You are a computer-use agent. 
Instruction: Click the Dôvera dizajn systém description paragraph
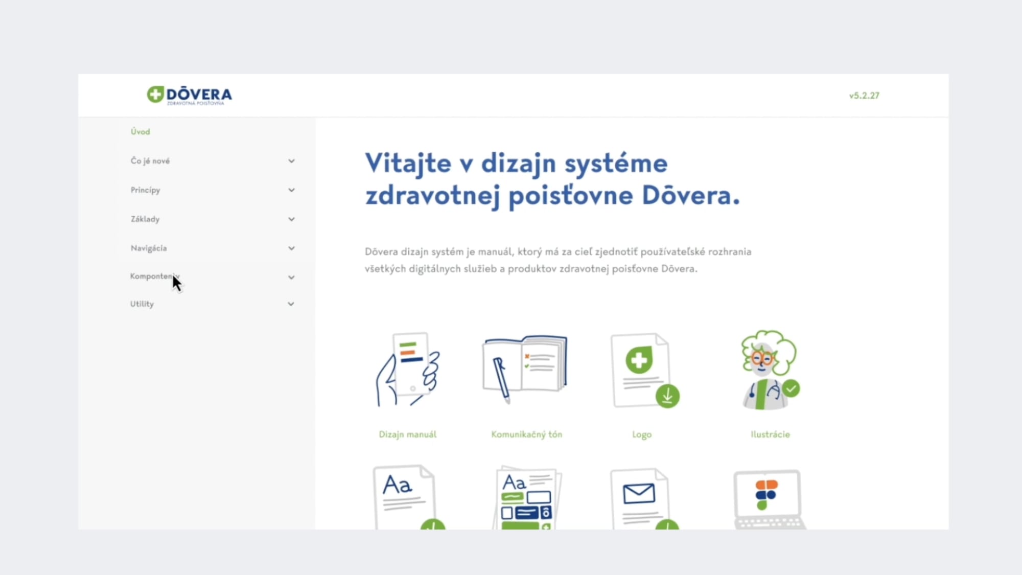[x=558, y=260]
